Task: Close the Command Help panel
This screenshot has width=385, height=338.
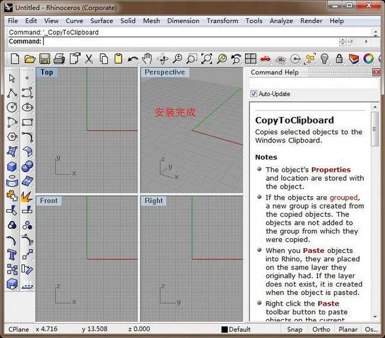Action: point(376,72)
